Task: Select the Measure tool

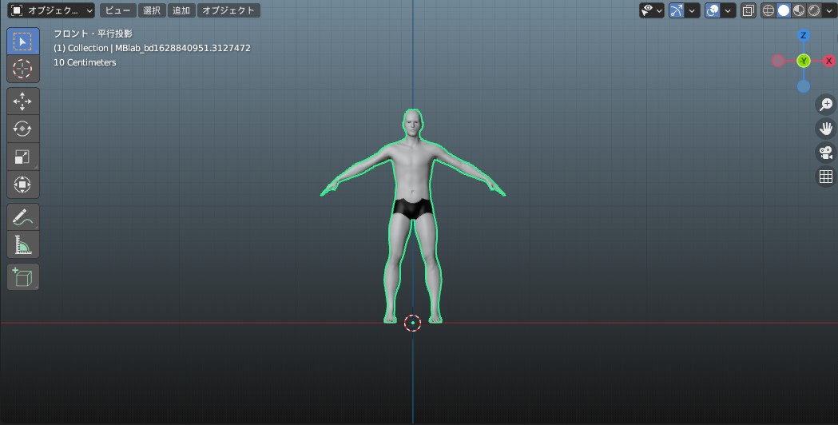Action: (x=22, y=244)
